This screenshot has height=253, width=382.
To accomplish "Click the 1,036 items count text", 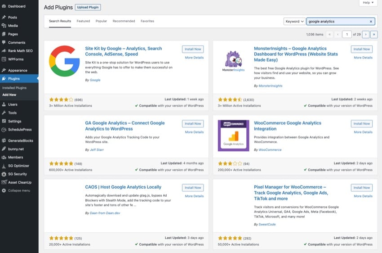I will coord(315,34).
